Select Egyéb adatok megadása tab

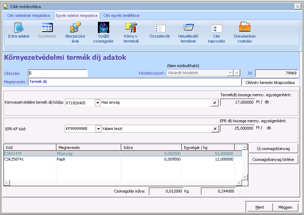tap(76, 15)
